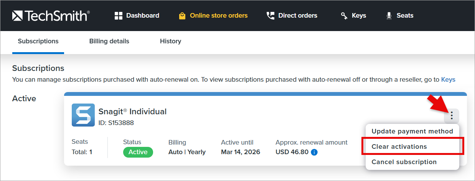Click the TechSmith logo
This screenshot has width=475, height=181.
coord(51,16)
